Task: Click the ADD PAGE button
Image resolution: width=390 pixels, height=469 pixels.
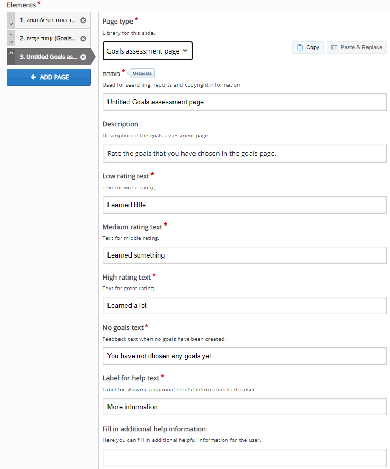Action: (48, 77)
